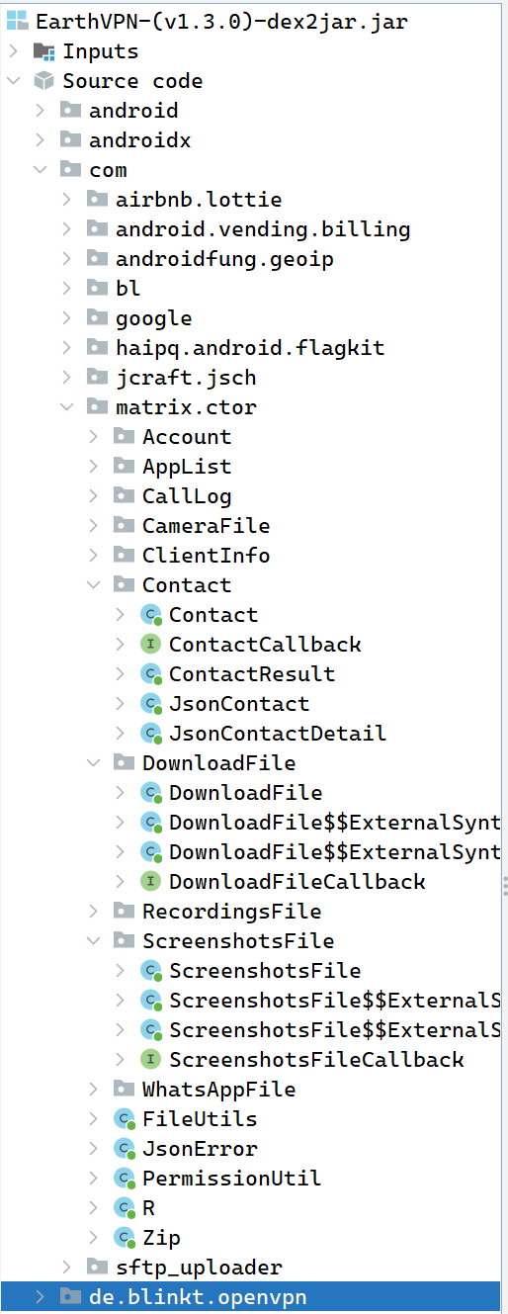Image resolution: width=508 pixels, height=1314 pixels.
Task: Expand the androidx folder
Action: 40,140
